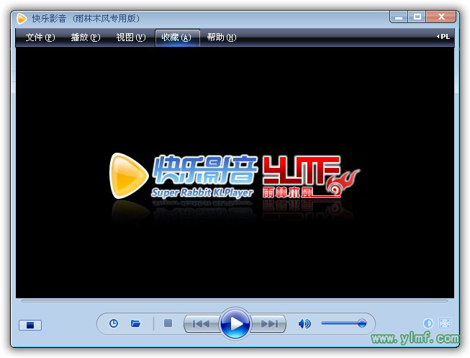Viewport: 470px width, 358px height.
Task: Click the half-circle brightness icon
Action: (428, 323)
